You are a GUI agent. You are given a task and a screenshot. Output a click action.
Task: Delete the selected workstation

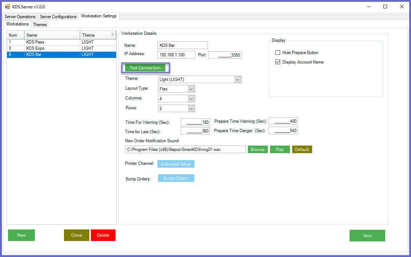click(103, 235)
